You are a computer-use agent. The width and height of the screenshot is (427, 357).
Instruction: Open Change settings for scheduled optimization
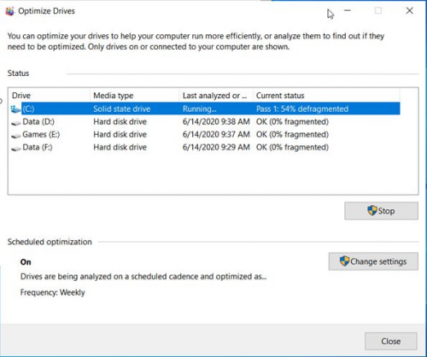373,261
